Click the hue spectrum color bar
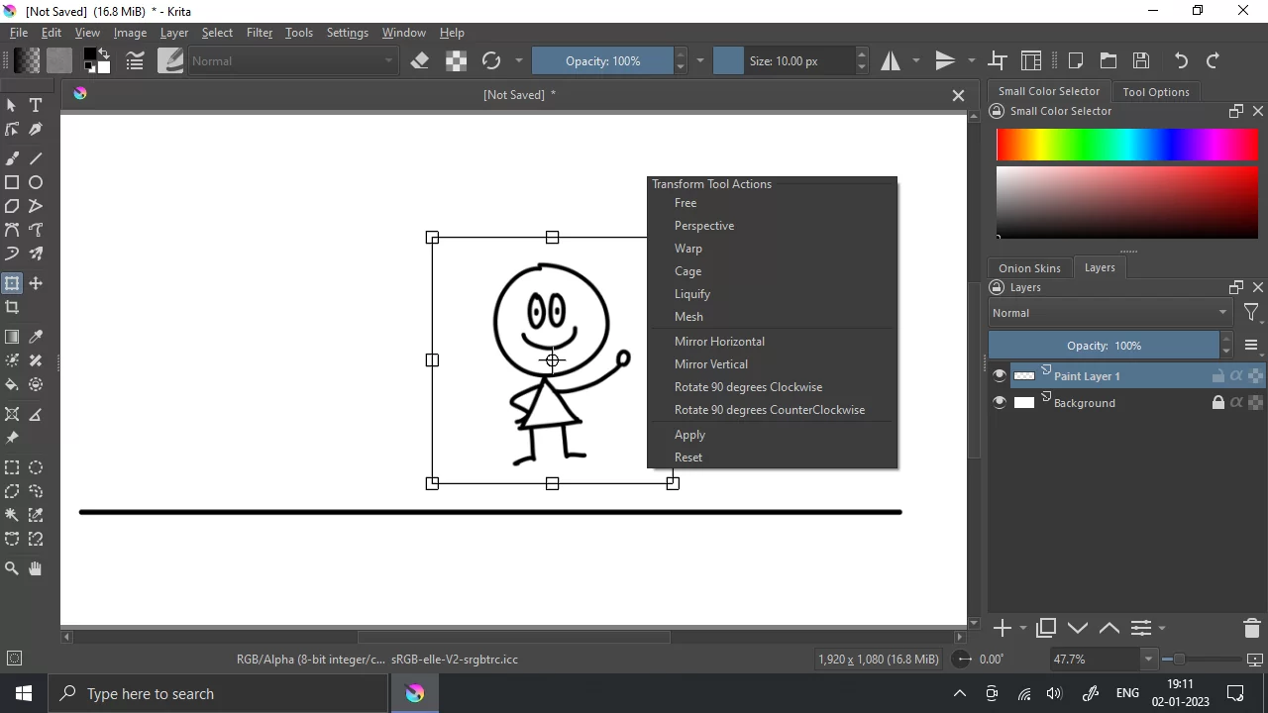The image size is (1268, 713). click(x=1127, y=145)
